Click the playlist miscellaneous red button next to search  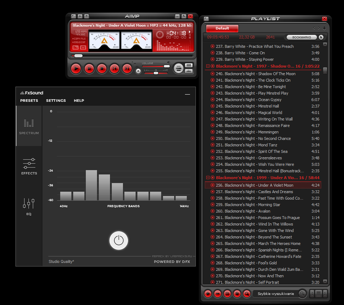tap(237, 294)
